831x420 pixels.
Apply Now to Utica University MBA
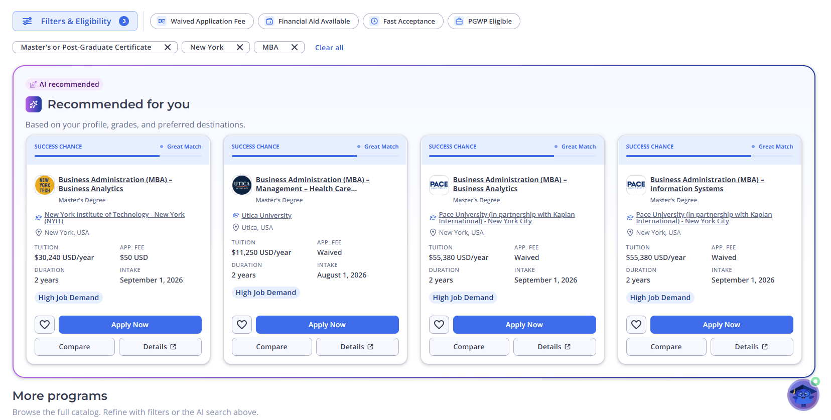click(327, 325)
